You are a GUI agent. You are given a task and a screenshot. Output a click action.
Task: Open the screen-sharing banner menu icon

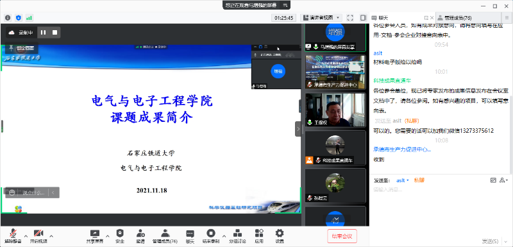[x=285, y=5]
